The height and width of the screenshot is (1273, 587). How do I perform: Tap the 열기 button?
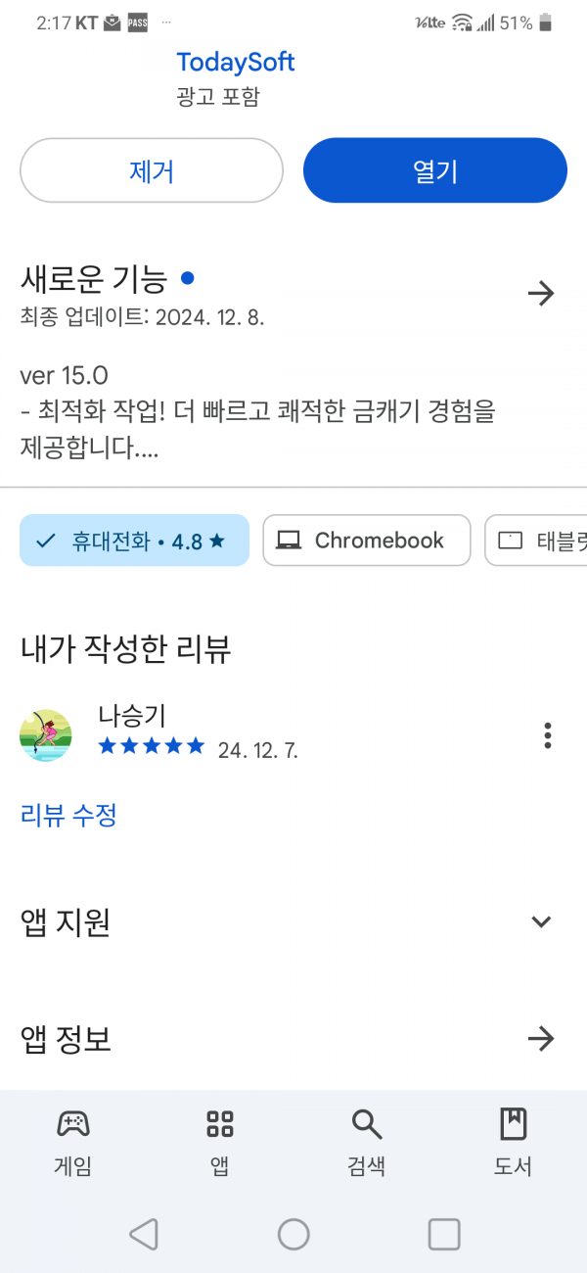click(435, 170)
